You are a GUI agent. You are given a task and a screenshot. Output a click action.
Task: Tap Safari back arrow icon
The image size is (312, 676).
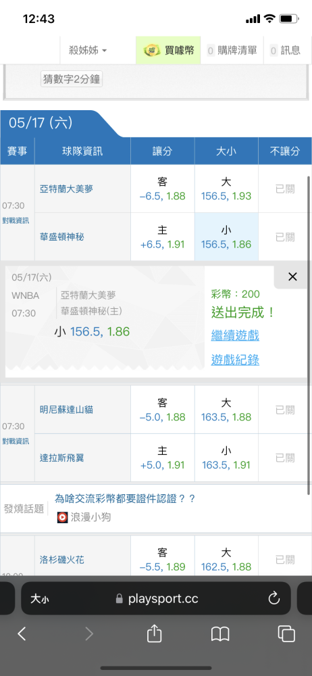[22, 633]
